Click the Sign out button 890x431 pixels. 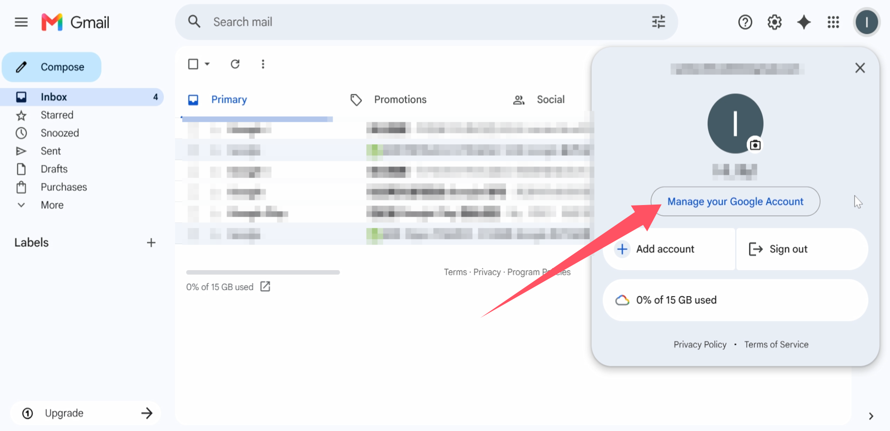802,249
